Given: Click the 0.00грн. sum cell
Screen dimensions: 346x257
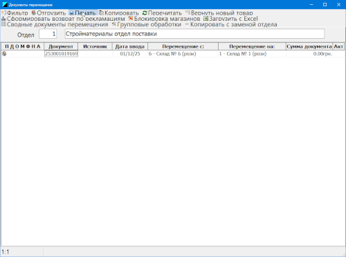Looking at the screenshot, I should [309, 54].
